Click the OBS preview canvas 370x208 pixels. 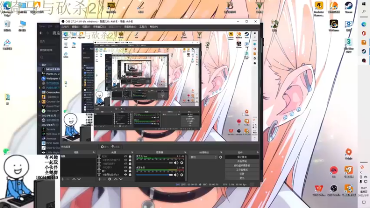point(160,86)
